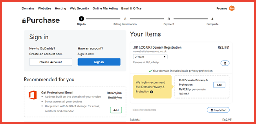Add Full Domain Privacy & Protection
The image size is (256, 124).
[219, 85]
